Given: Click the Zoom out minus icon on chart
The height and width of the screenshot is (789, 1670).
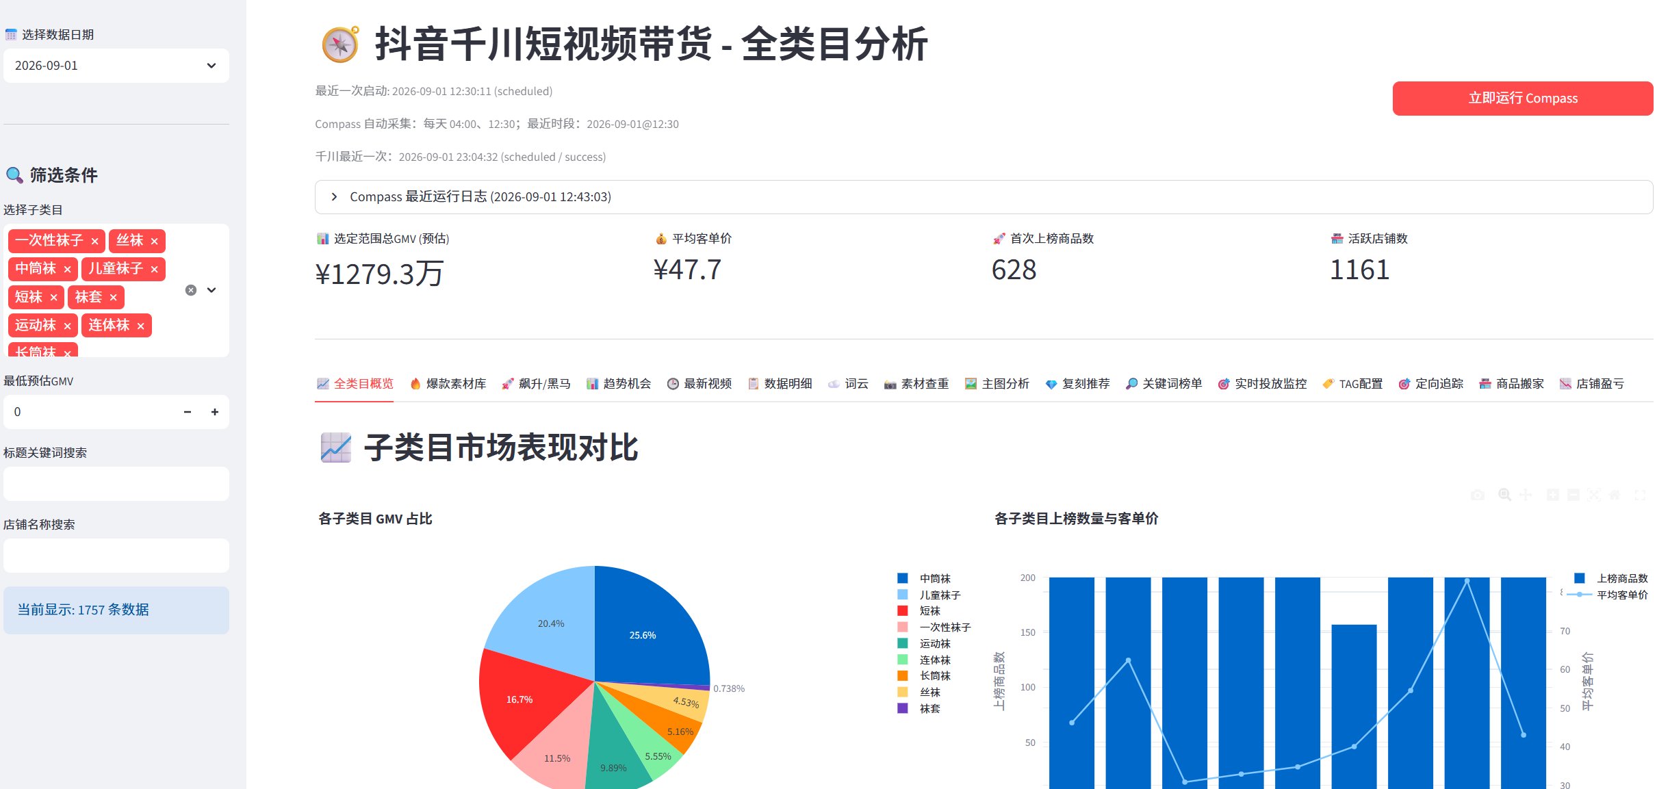Looking at the screenshot, I should [x=1573, y=495].
